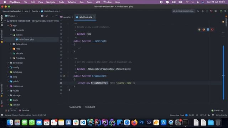Open IntelliJ IDEA from the dock
The image size is (228, 128).
(x=98, y=122)
